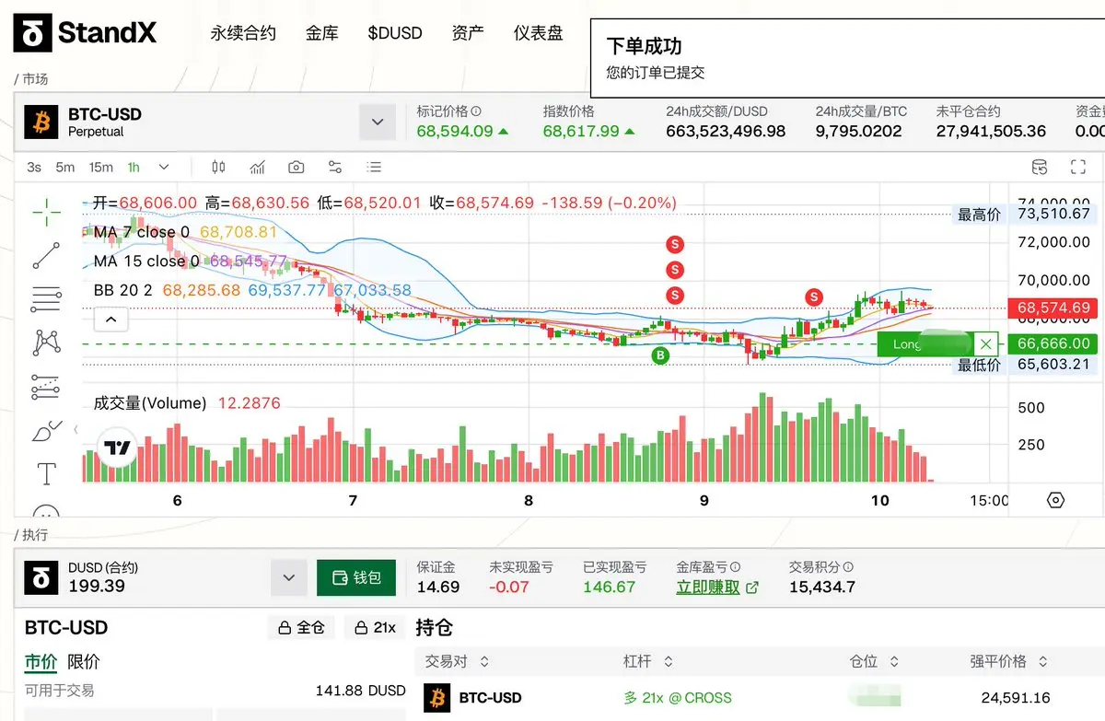Select the crosshair cursor tool
The height and width of the screenshot is (721, 1105).
coord(47,212)
